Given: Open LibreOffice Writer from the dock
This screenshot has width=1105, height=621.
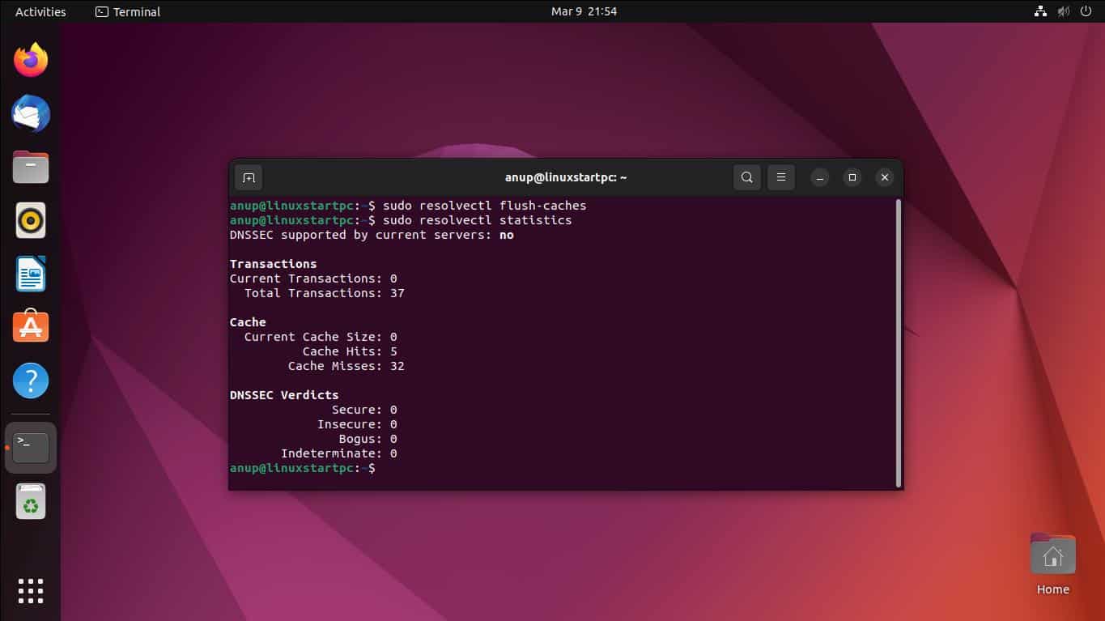Looking at the screenshot, I should tap(31, 274).
